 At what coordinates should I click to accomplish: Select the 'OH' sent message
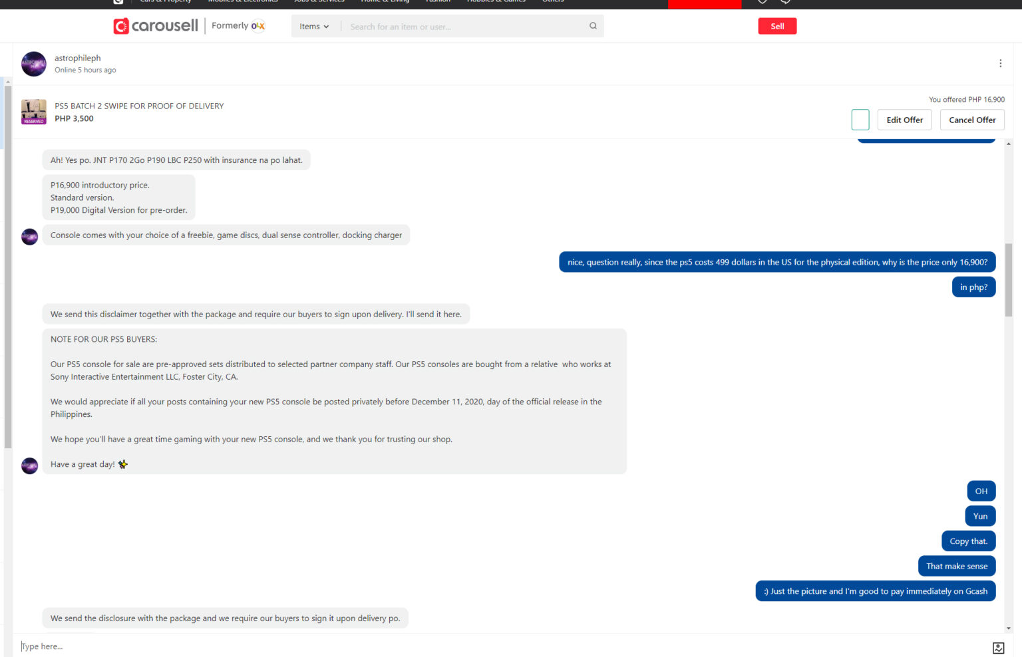981,491
